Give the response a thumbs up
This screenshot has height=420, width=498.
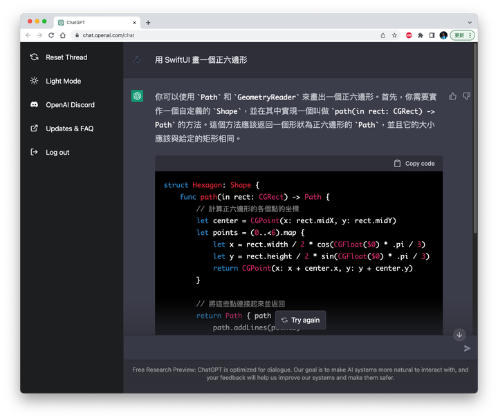point(452,96)
